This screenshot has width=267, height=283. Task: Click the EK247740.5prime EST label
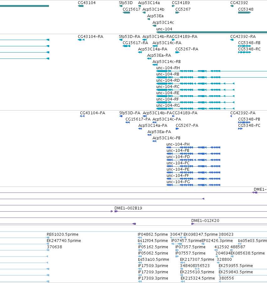(x=64, y=241)
